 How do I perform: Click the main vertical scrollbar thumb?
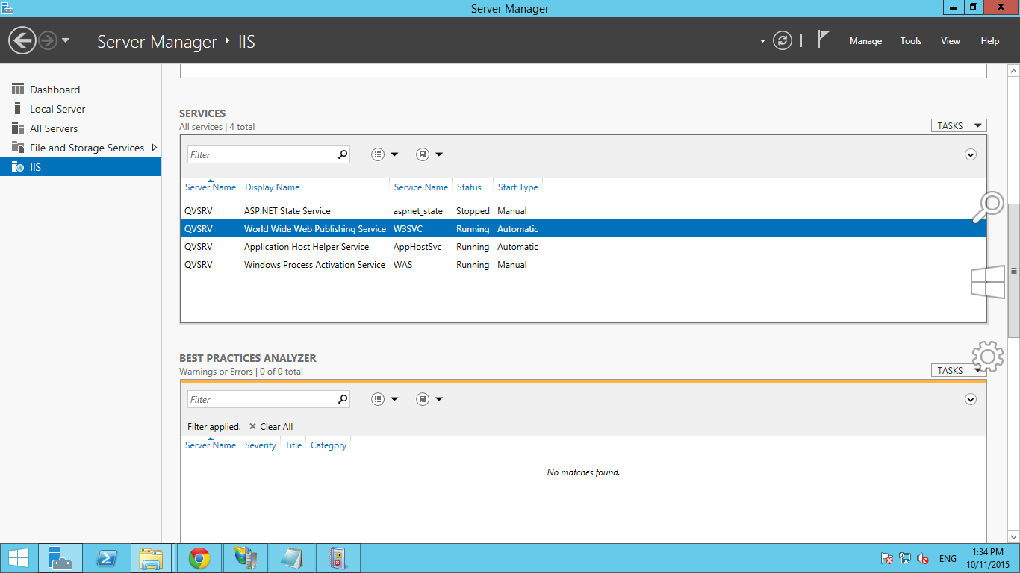click(1013, 272)
